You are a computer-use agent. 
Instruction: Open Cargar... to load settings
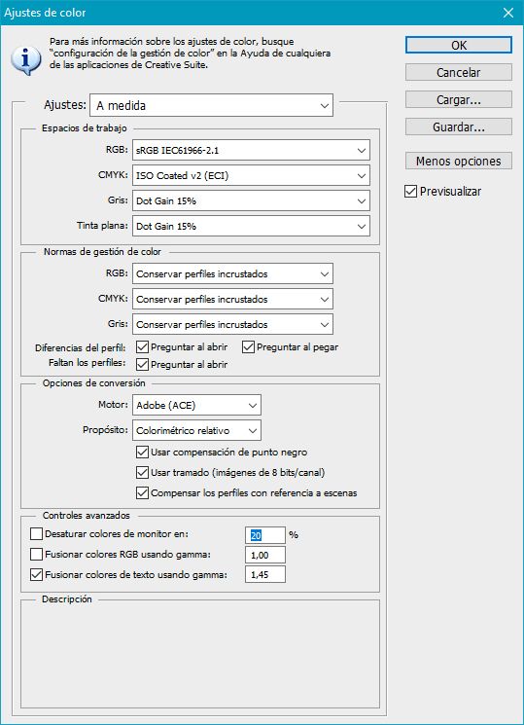459,99
